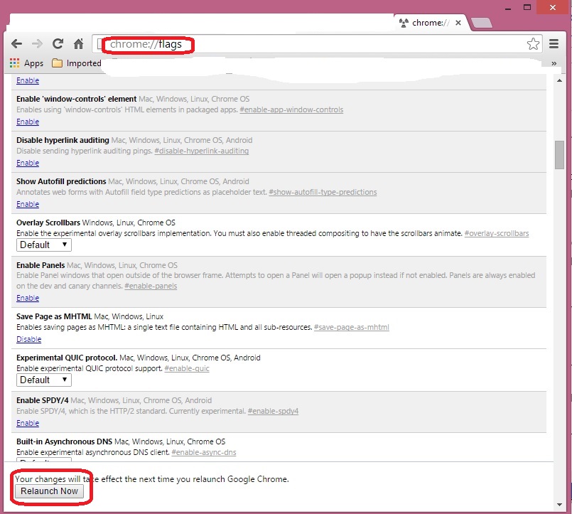The width and height of the screenshot is (572, 514).
Task: Open #disable-hyperlink-auditing anchor link
Action: [x=202, y=151]
